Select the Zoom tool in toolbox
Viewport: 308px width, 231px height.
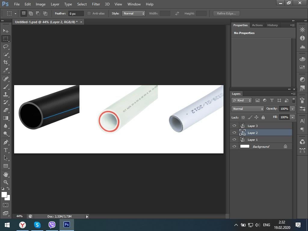(x=6, y=182)
